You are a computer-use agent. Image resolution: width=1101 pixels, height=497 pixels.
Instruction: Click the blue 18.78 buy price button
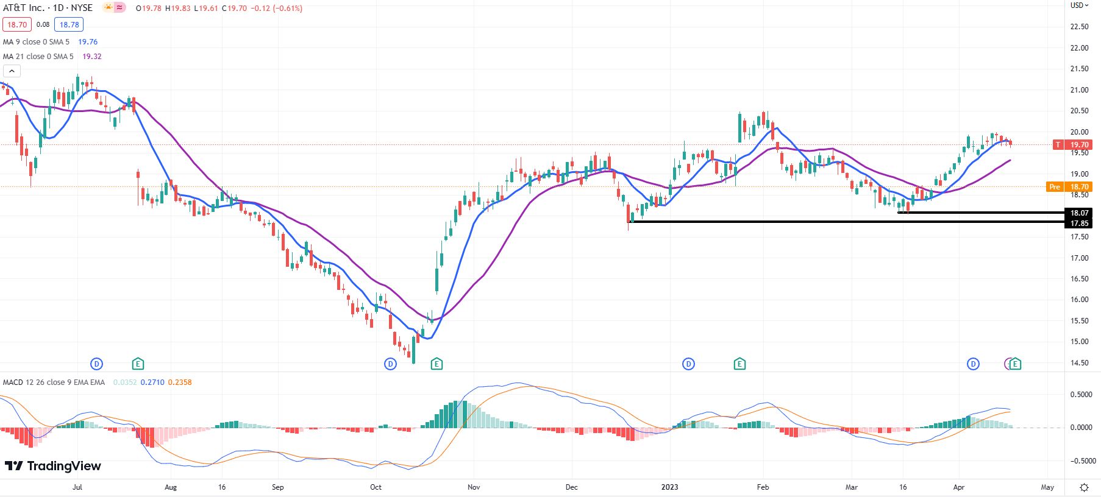coord(69,25)
